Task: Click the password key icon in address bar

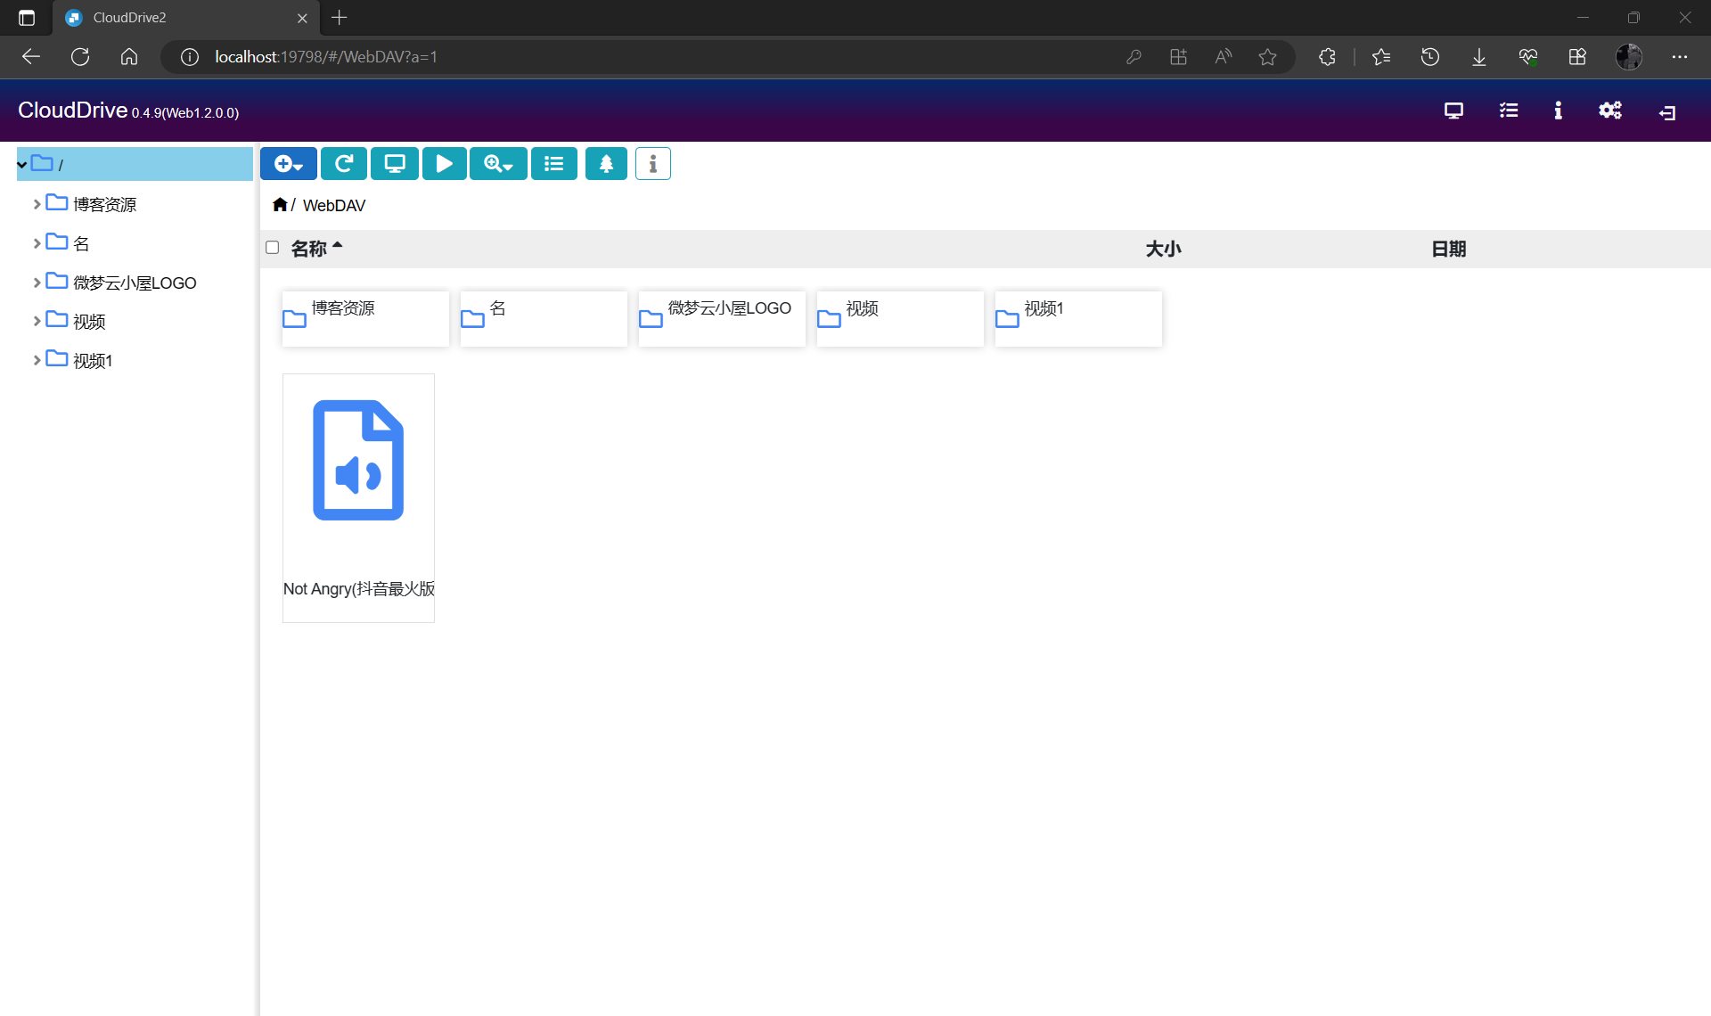Action: click(1134, 57)
